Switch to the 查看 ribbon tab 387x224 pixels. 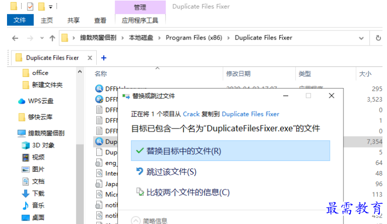[x=100, y=20]
